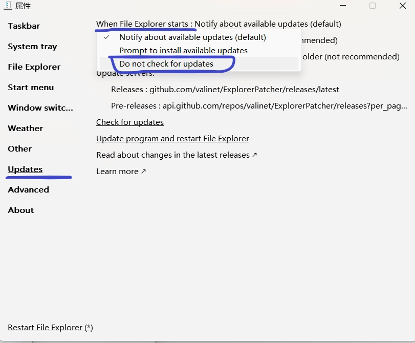Open Read about changes in latest releases
Image resolution: width=415 pixels, height=343 pixels.
pyautogui.click(x=177, y=155)
